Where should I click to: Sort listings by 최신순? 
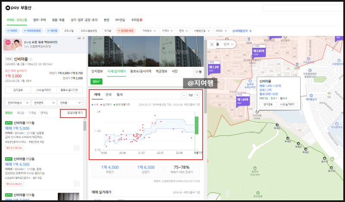coord(20,113)
